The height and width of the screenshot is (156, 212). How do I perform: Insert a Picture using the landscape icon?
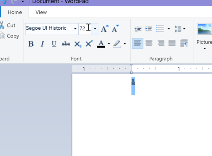[205, 29]
